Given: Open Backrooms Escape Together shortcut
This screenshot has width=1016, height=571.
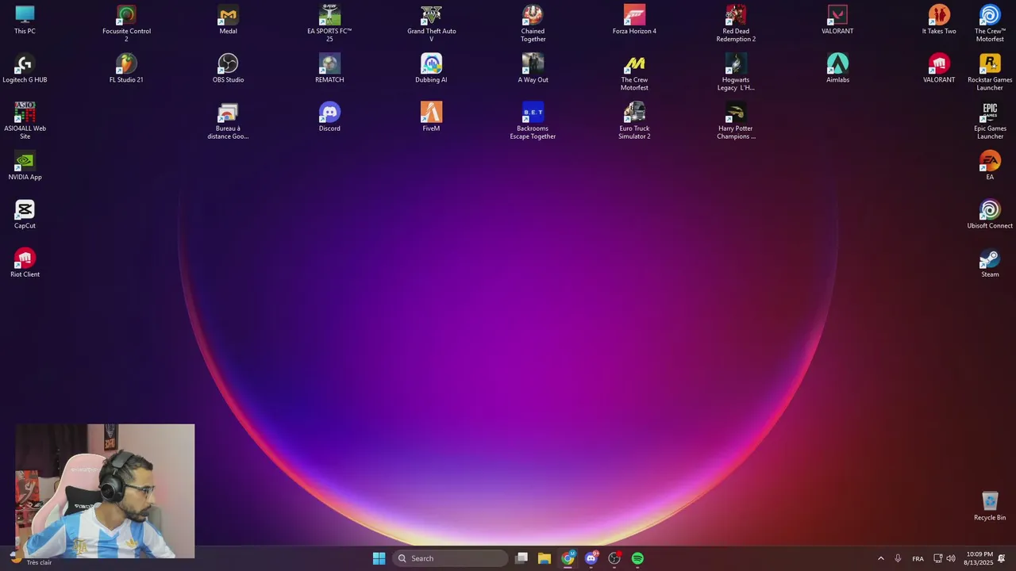Looking at the screenshot, I should click(533, 121).
